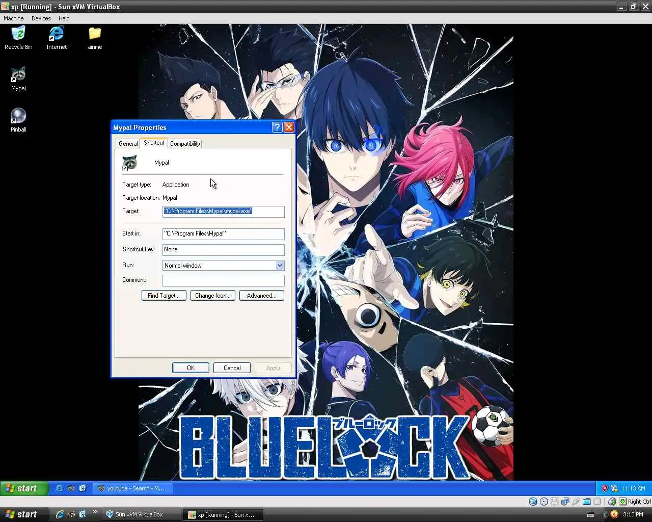Open the Recycle Bin desktop icon
The width and height of the screenshot is (652, 522).
tap(18, 38)
